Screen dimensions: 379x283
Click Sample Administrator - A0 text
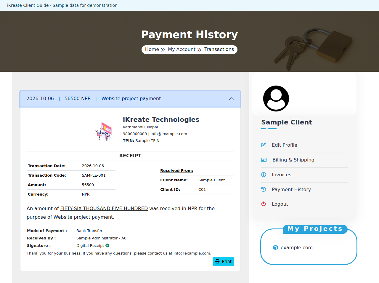[x=101, y=238]
